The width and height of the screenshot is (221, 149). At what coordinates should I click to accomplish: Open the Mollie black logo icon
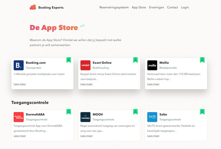click(152, 65)
